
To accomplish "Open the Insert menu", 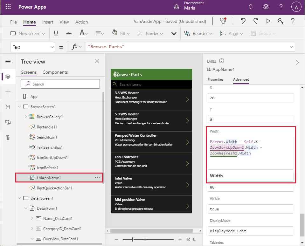I will click(48, 22).
